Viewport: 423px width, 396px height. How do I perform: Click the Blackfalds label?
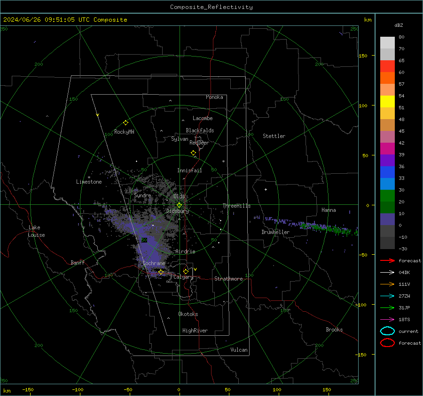click(x=200, y=130)
